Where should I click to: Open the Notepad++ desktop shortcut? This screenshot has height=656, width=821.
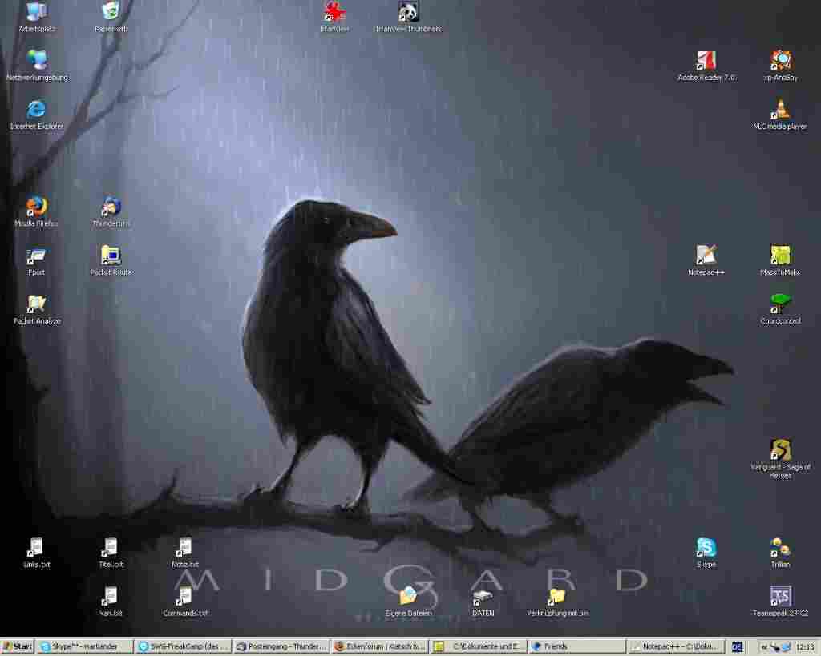pyautogui.click(x=706, y=256)
